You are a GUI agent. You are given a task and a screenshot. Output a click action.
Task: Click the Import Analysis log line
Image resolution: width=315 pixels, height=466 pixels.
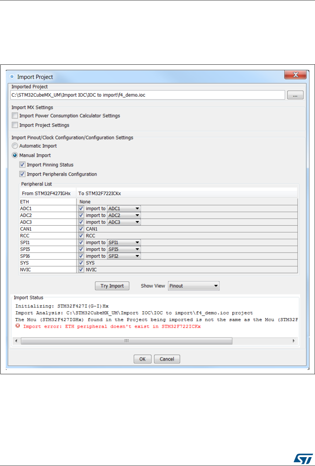pyautogui.click(x=134, y=313)
